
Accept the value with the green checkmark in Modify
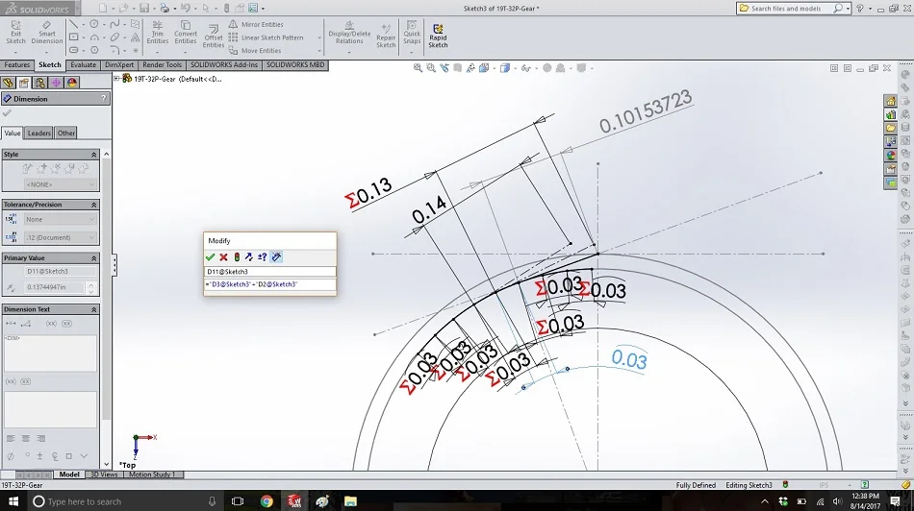211,256
